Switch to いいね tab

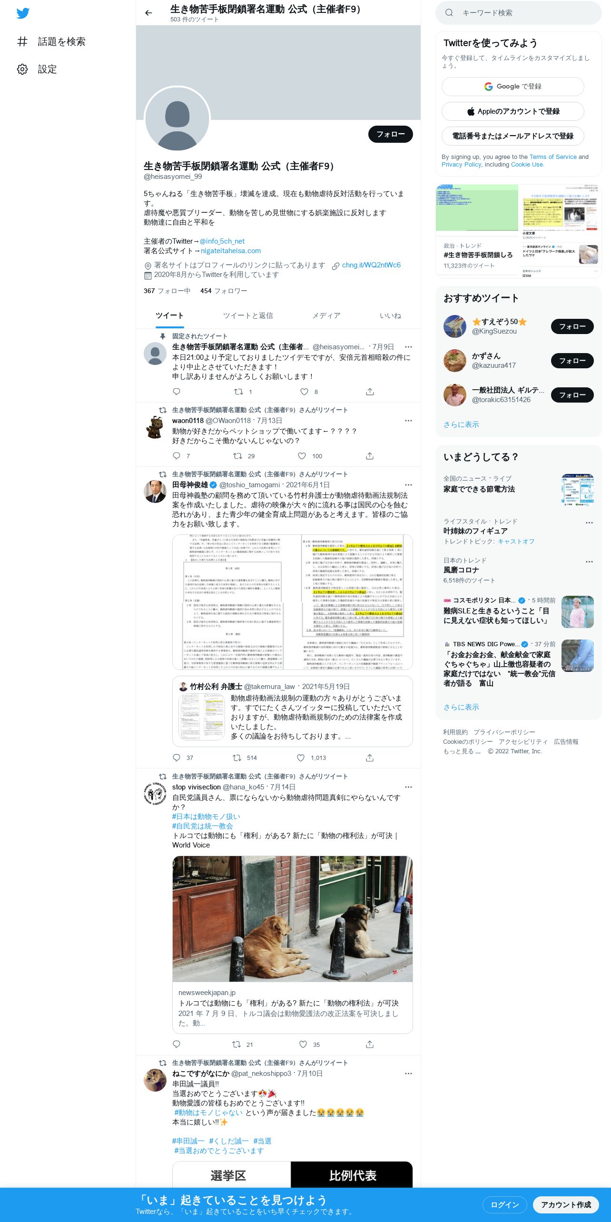point(390,315)
